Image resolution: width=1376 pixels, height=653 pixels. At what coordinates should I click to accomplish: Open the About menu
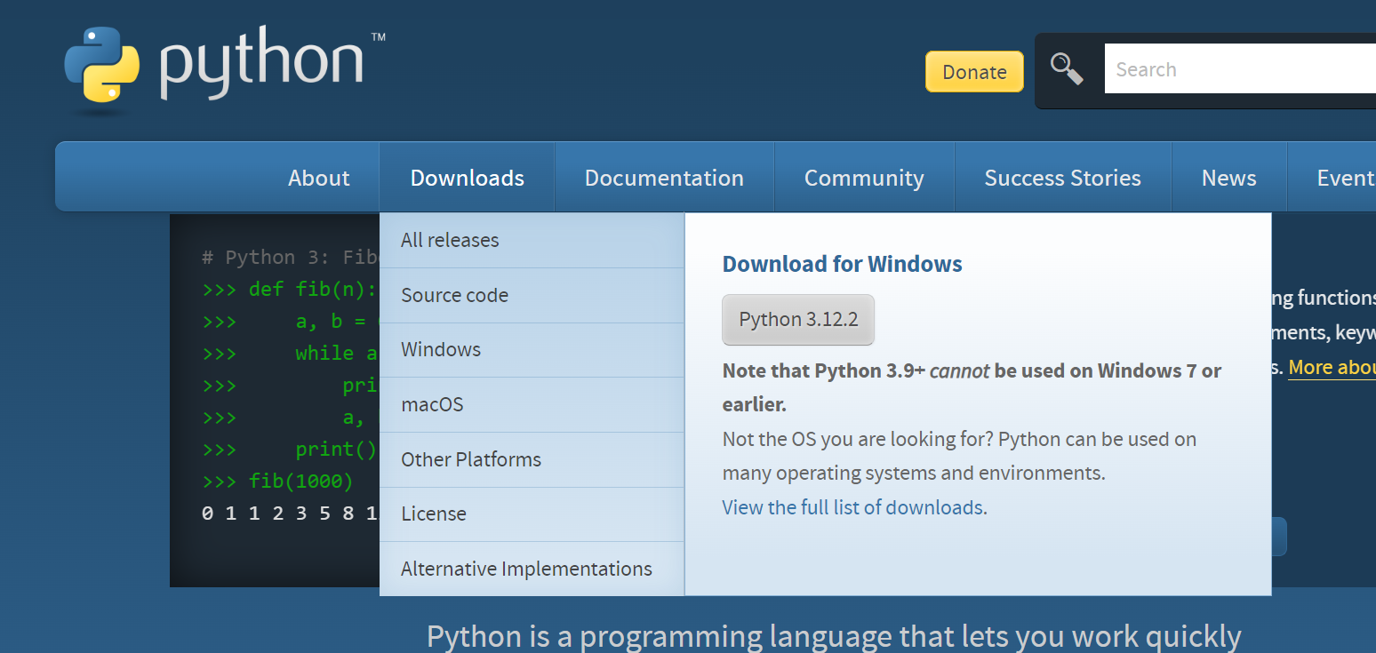(318, 178)
